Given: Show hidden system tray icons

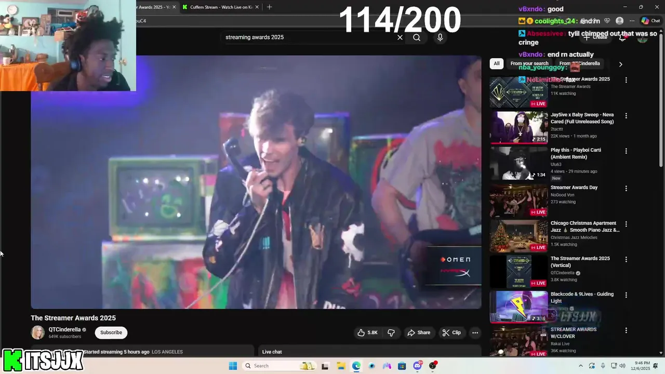Looking at the screenshot, I should [581, 366].
